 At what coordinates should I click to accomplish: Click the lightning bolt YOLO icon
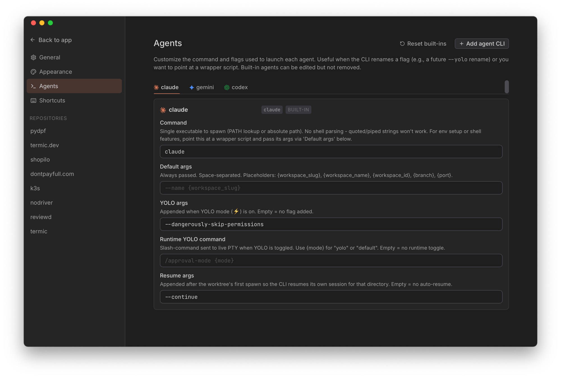pyautogui.click(x=236, y=211)
